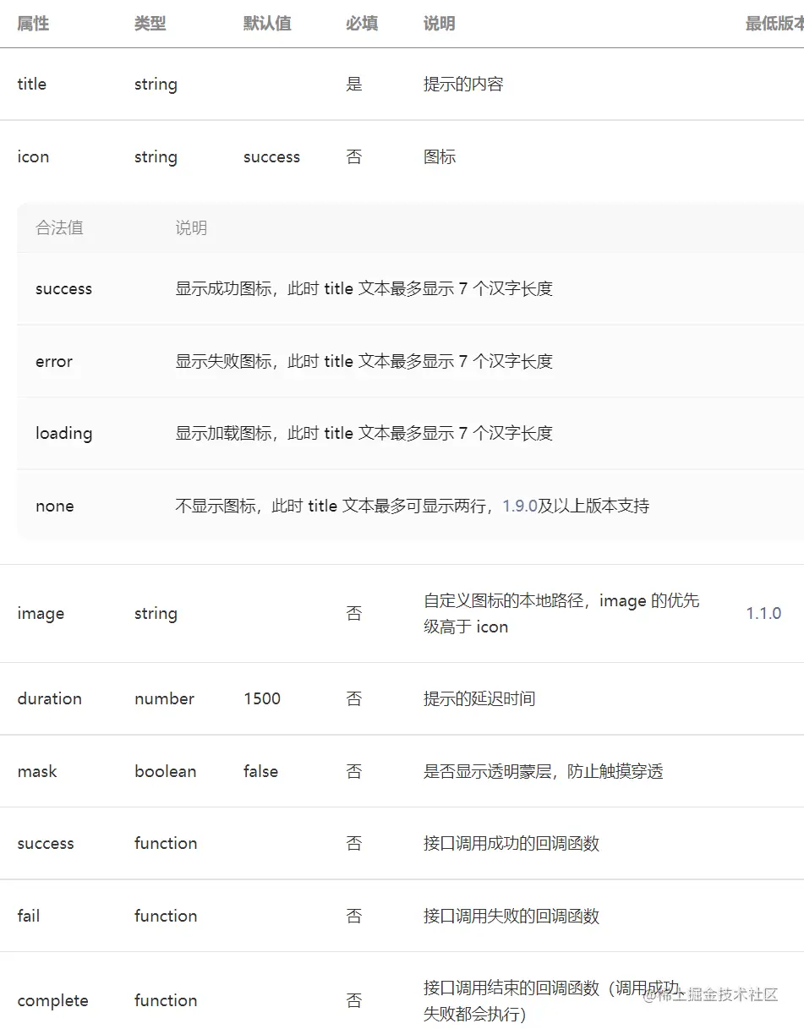Click the 说明 header beside 合法值
Screen dimensions: 804x1029
[x=191, y=227]
